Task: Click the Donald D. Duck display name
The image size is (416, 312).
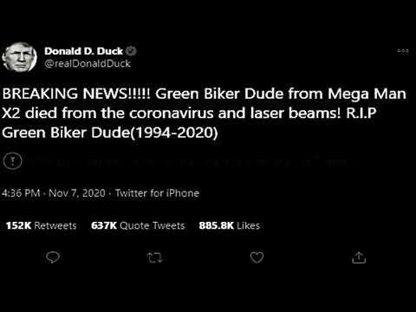Action: (x=84, y=51)
